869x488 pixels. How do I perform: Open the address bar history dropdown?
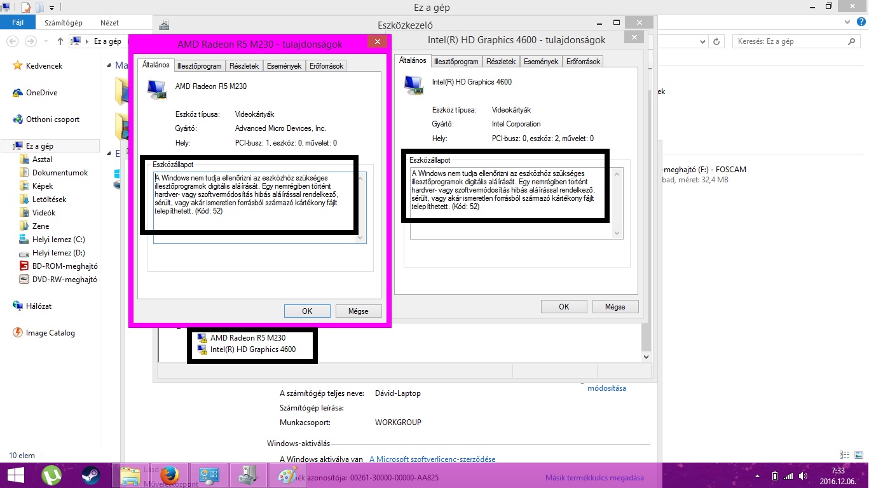point(701,41)
